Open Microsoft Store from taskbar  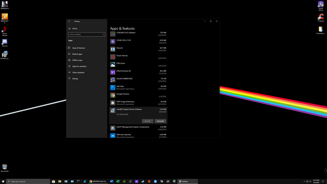click(x=53, y=181)
